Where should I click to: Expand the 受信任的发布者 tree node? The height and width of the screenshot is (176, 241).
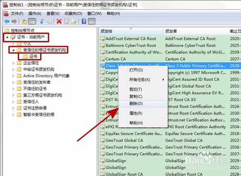pos(13,82)
